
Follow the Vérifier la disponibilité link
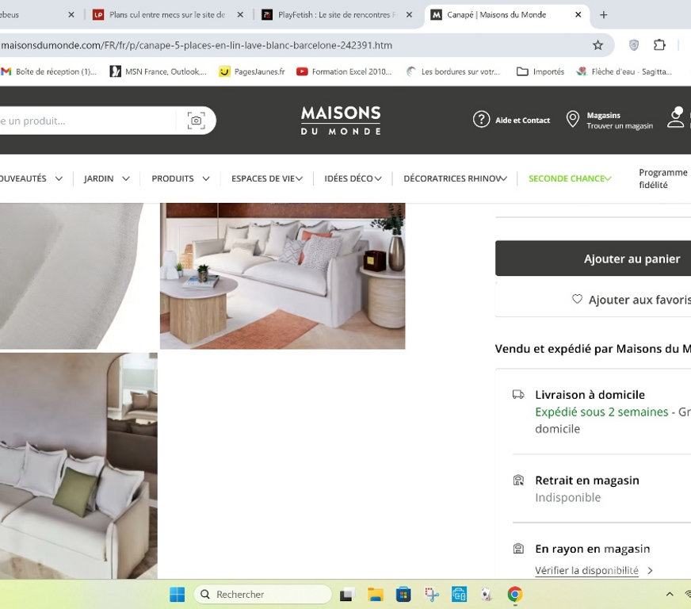[x=586, y=570]
